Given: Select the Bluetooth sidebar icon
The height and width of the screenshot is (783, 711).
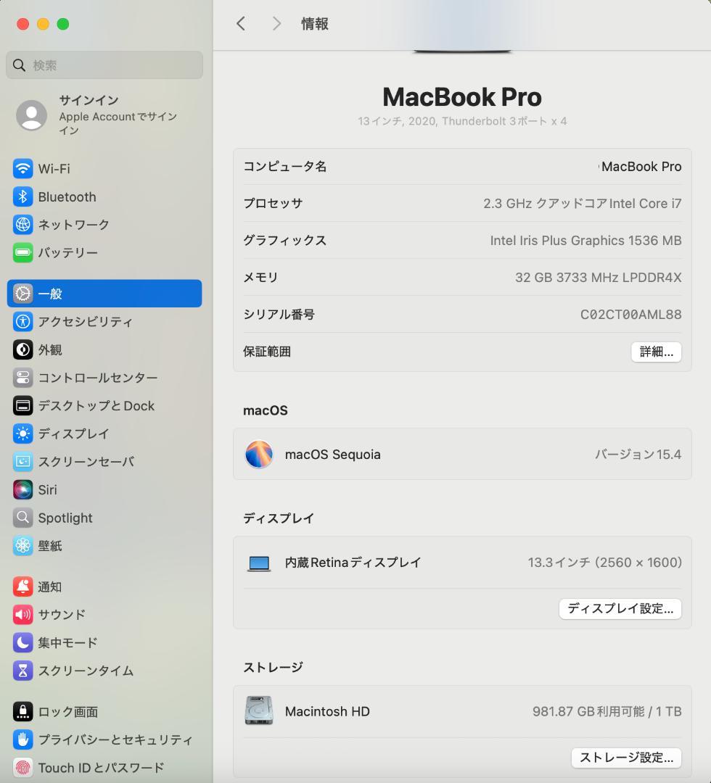Looking at the screenshot, I should (x=20, y=196).
